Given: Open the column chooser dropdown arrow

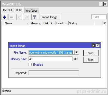Looking at the screenshot, I should pyautogui.click(x=105, y=23).
